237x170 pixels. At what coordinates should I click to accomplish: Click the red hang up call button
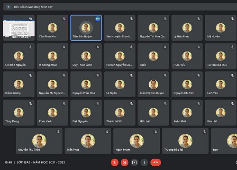(155, 162)
